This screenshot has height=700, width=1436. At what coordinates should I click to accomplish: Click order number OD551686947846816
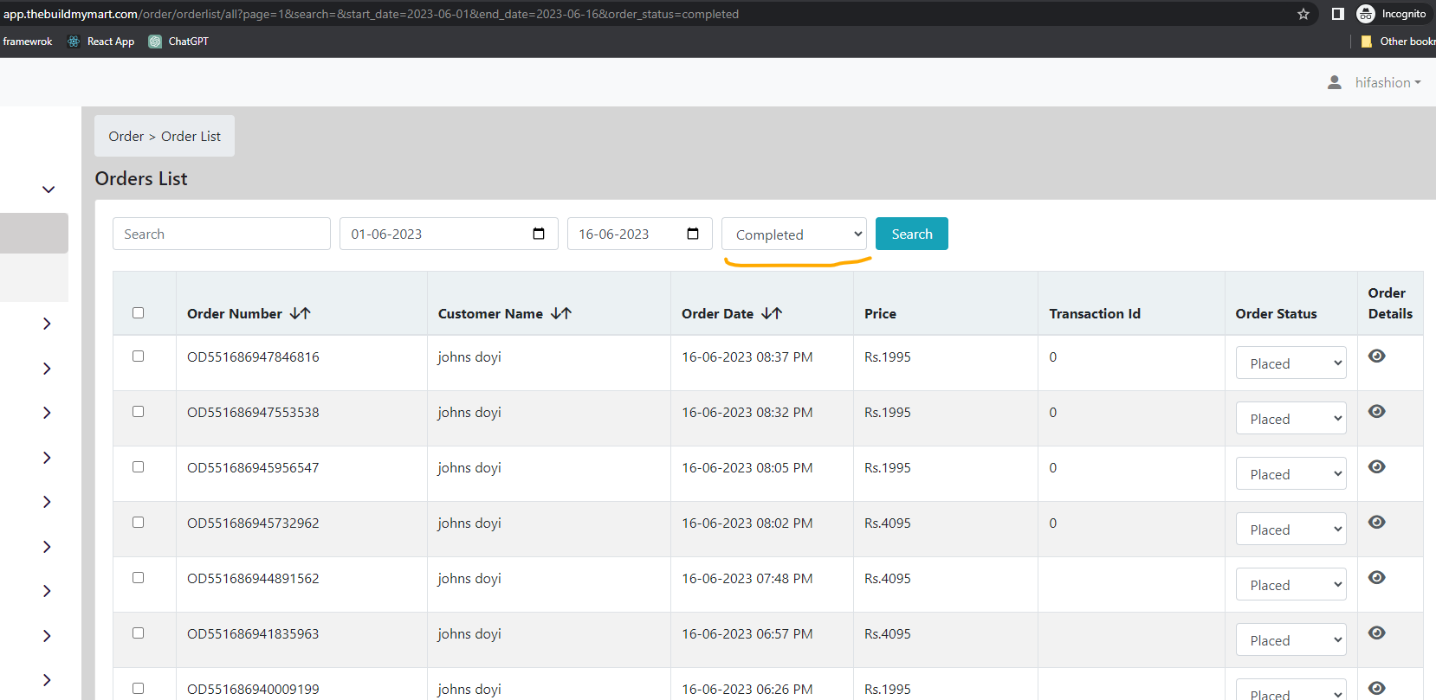point(253,356)
